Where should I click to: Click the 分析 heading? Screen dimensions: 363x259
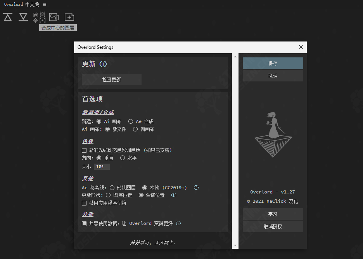click(88, 214)
